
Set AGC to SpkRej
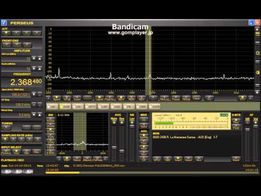pyautogui.click(x=144, y=137)
